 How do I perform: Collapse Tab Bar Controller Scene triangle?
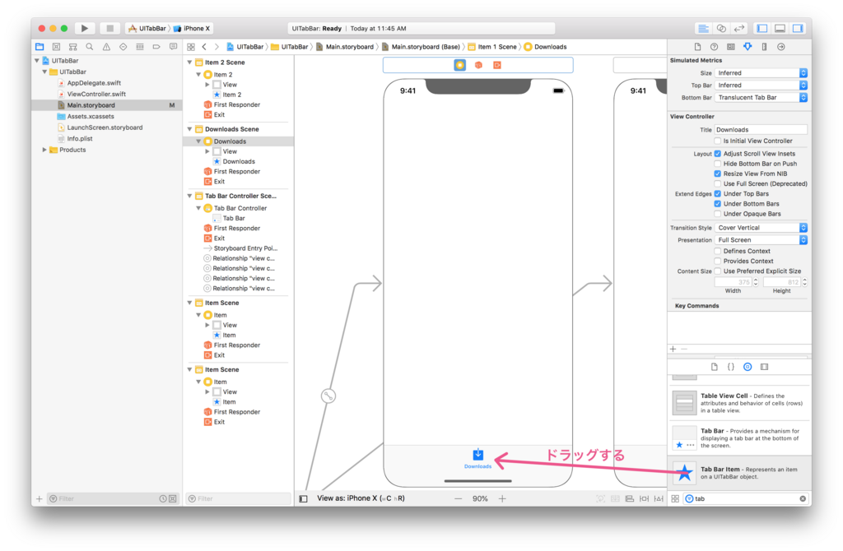[x=190, y=196]
